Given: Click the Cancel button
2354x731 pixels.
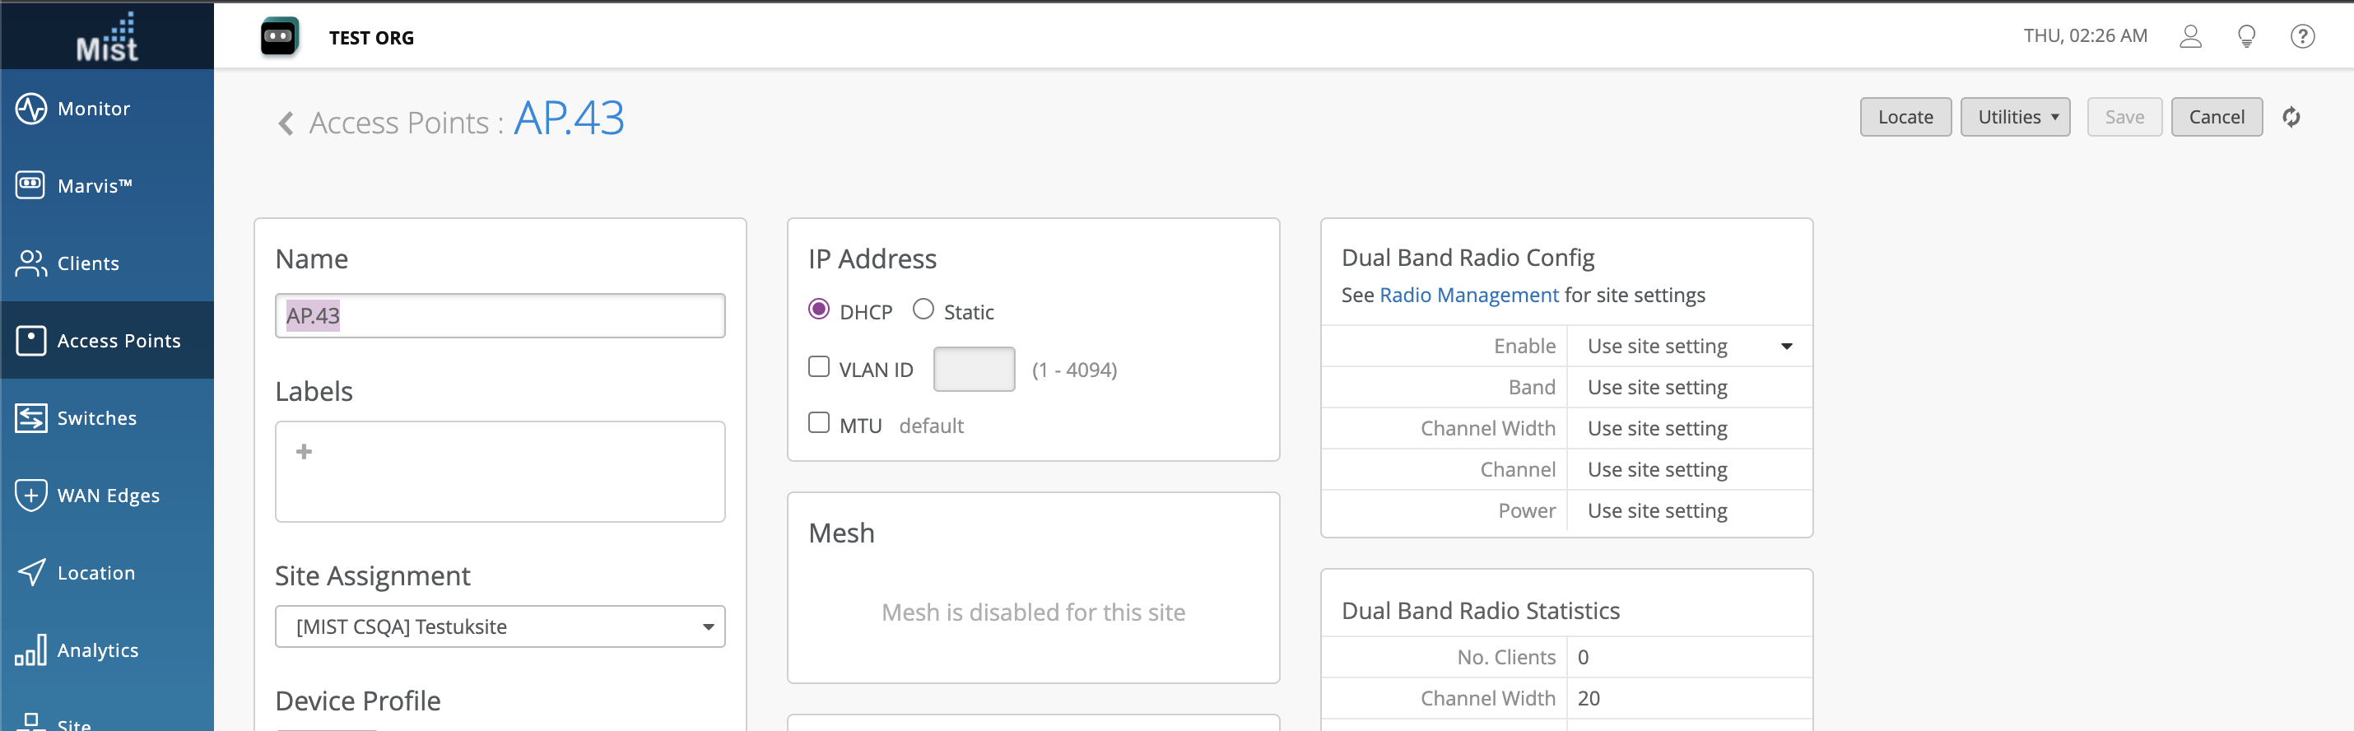Looking at the screenshot, I should pyautogui.click(x=2215, y=117).
